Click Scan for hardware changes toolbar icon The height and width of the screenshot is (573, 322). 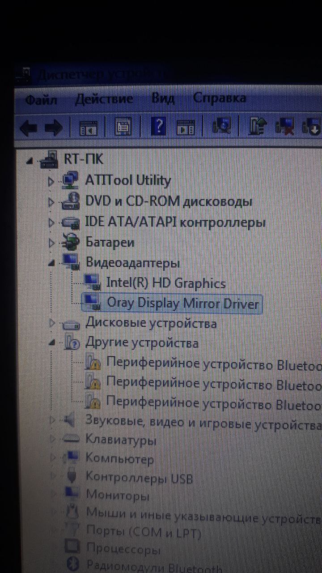pyautogui.click(x=221, y=126)
